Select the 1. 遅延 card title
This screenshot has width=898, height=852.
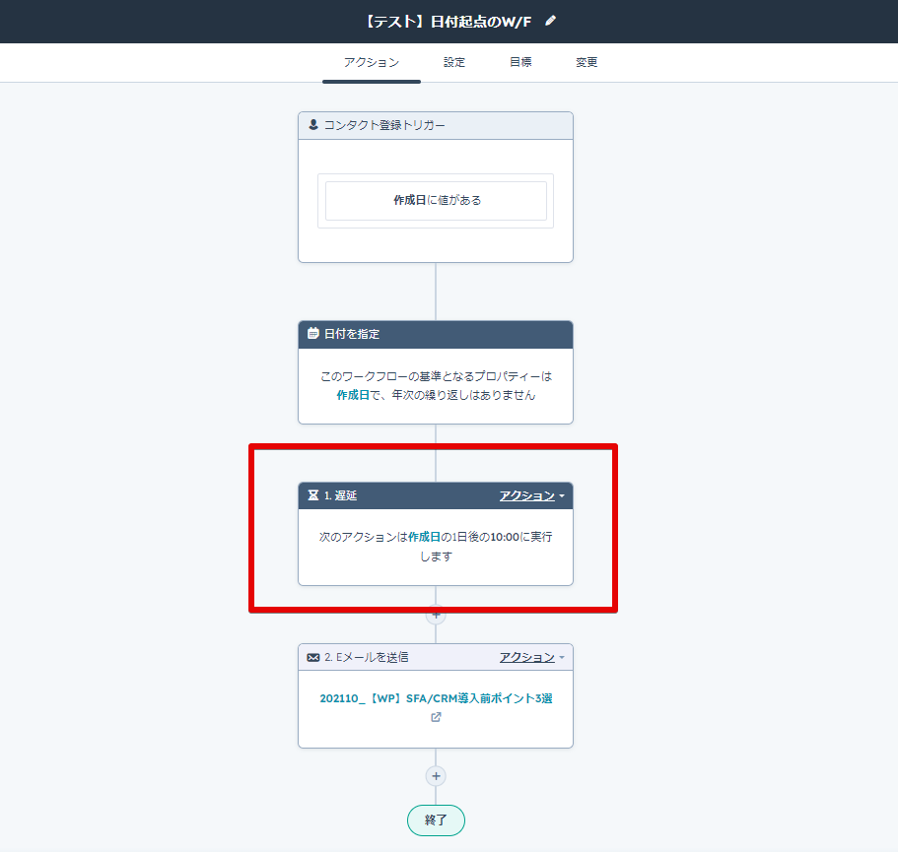(x=340, y=495)
